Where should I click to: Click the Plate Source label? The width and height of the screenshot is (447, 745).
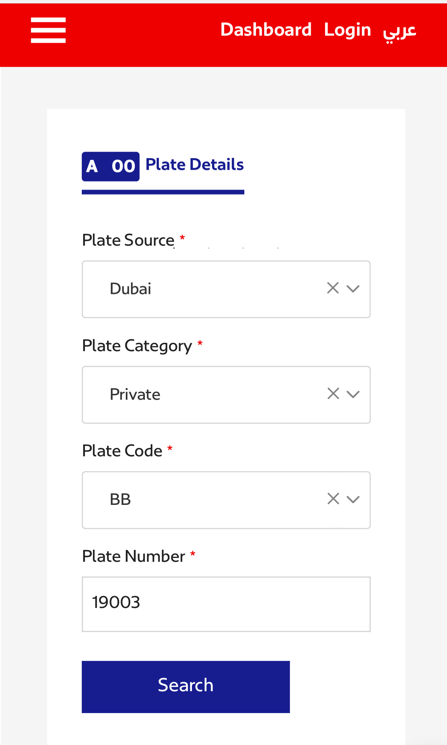click(x=128, y=240)
